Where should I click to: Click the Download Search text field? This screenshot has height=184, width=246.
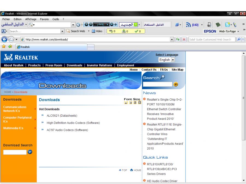click(15, 152)
